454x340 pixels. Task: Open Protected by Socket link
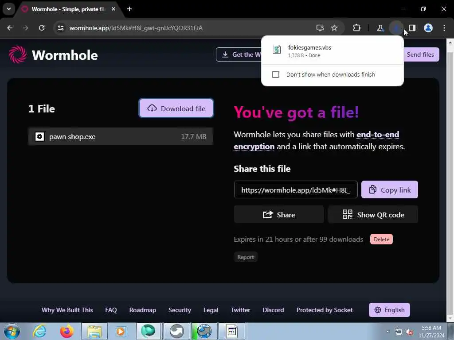pyautogui.click(x=324, y=310)
